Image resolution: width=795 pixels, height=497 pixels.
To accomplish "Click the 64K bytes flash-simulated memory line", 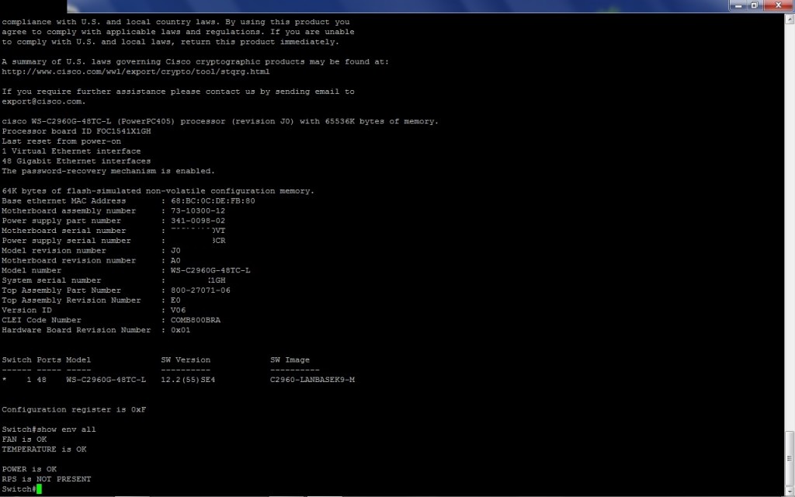I will [x=158, y=191].
